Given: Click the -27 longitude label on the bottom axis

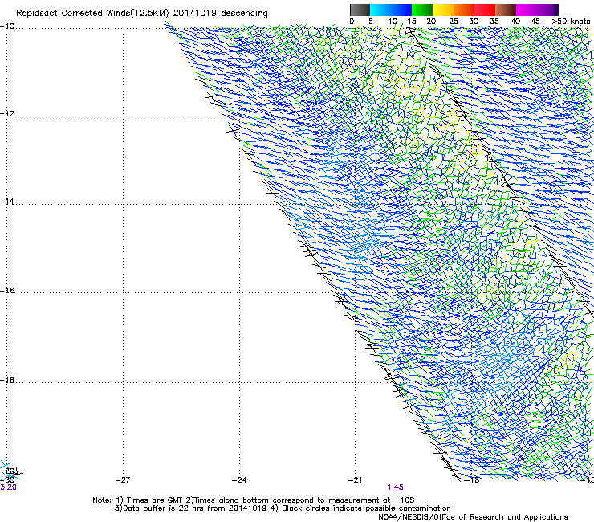Looking at the screenshot, I should click(x=123, y=480).
